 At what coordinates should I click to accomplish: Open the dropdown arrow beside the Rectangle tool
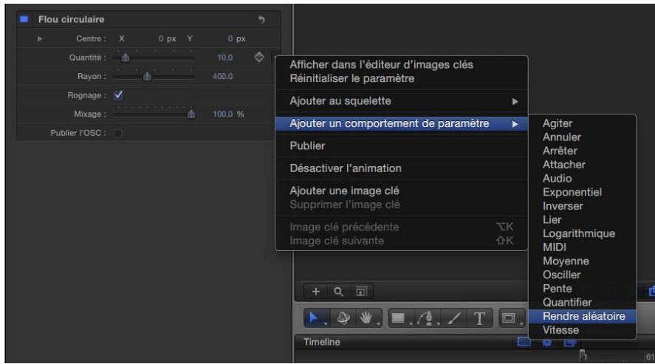click(x=411, y=323)
